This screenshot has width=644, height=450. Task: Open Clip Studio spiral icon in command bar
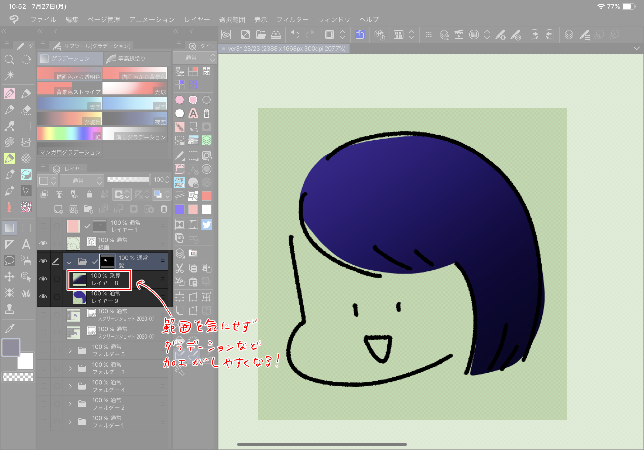[226, 35]
